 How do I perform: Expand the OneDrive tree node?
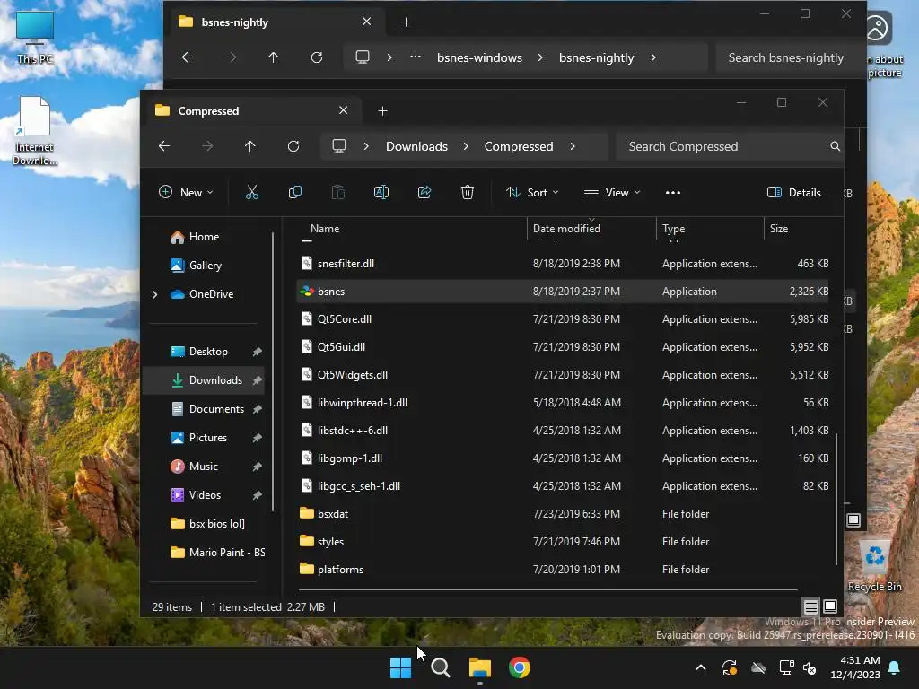click(x=154, y=294)
